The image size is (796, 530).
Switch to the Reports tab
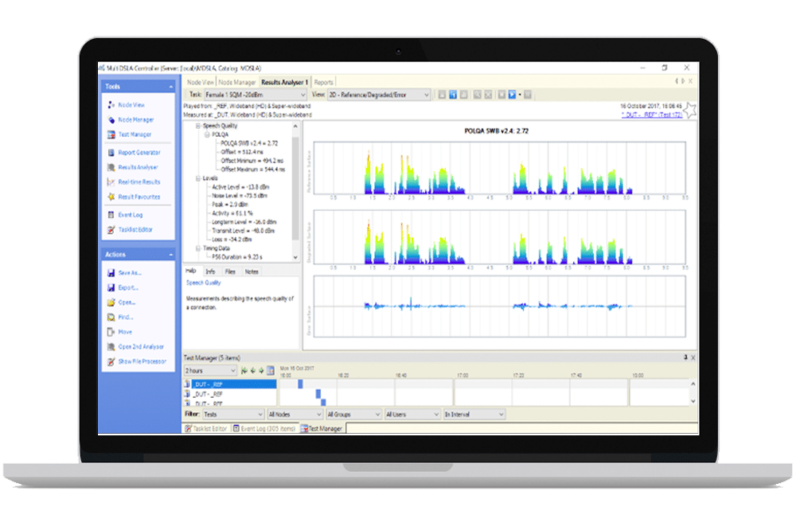point(323,82)
